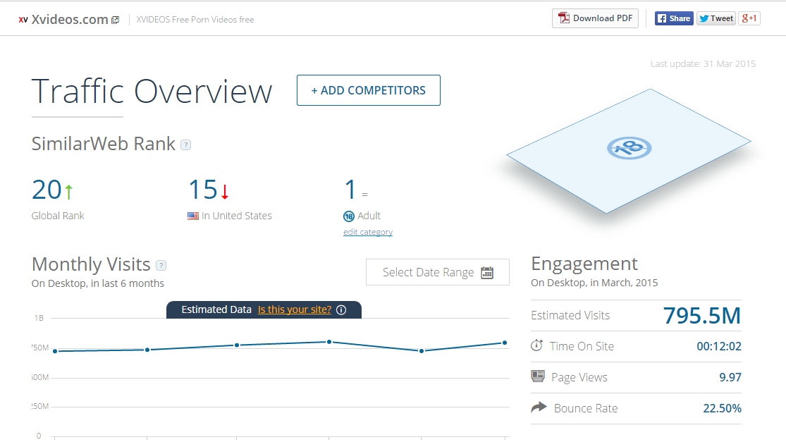Open the external site link icon beside the domain name
The height and width of the screenshot is (442, 786).
point(116,20)
